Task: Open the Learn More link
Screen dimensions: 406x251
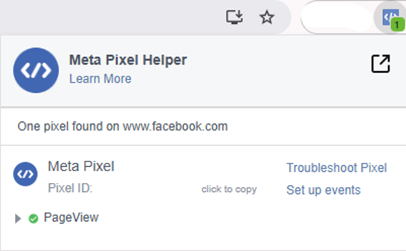Action: (x=100, y=78)
